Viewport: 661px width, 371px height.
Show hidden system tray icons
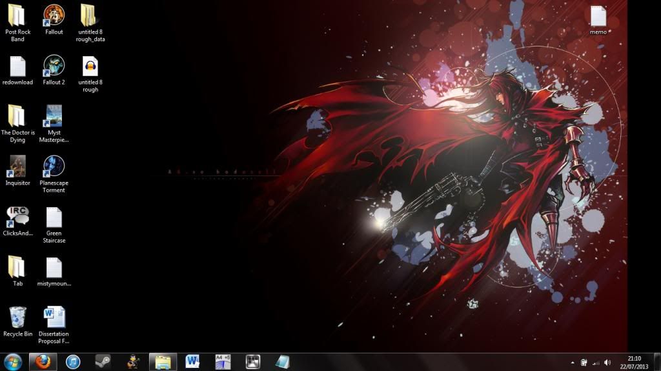click(573, 363)
